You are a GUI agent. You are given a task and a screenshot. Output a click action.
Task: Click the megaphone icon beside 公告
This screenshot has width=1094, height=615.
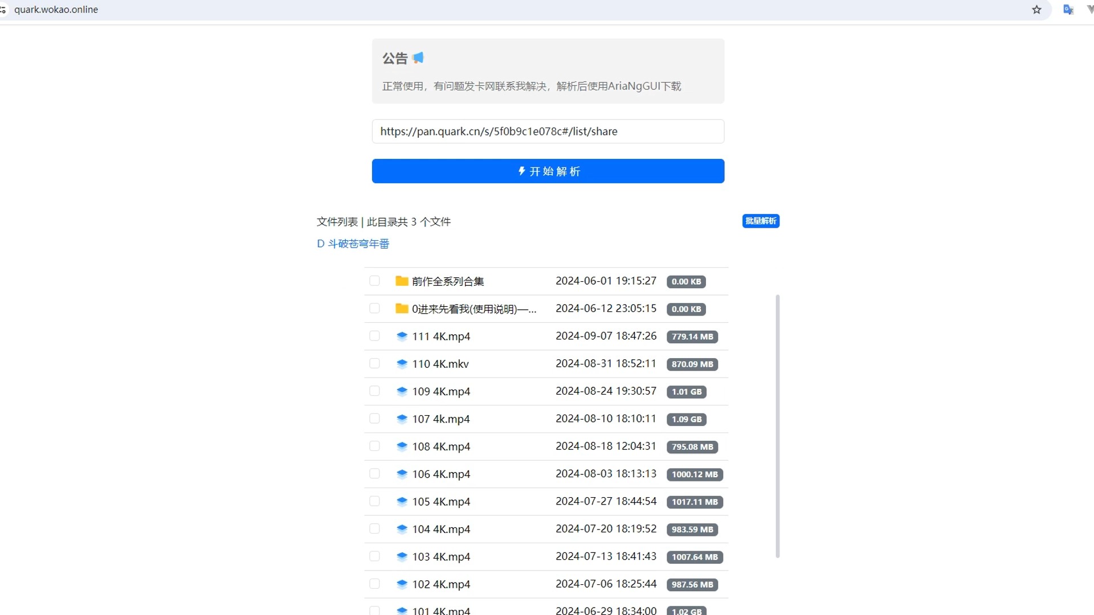[x=418, y=58]
